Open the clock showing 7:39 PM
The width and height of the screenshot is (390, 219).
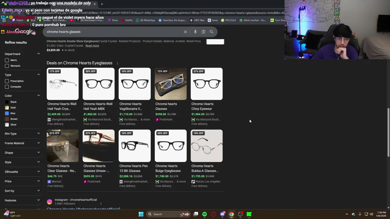[381, 214]
